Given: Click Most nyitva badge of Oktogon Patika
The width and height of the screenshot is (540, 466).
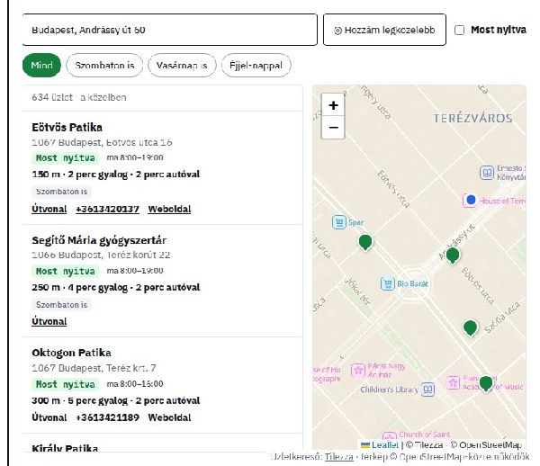Looking at the screenshot, I should pyautogui.click(x=66, y=384).
